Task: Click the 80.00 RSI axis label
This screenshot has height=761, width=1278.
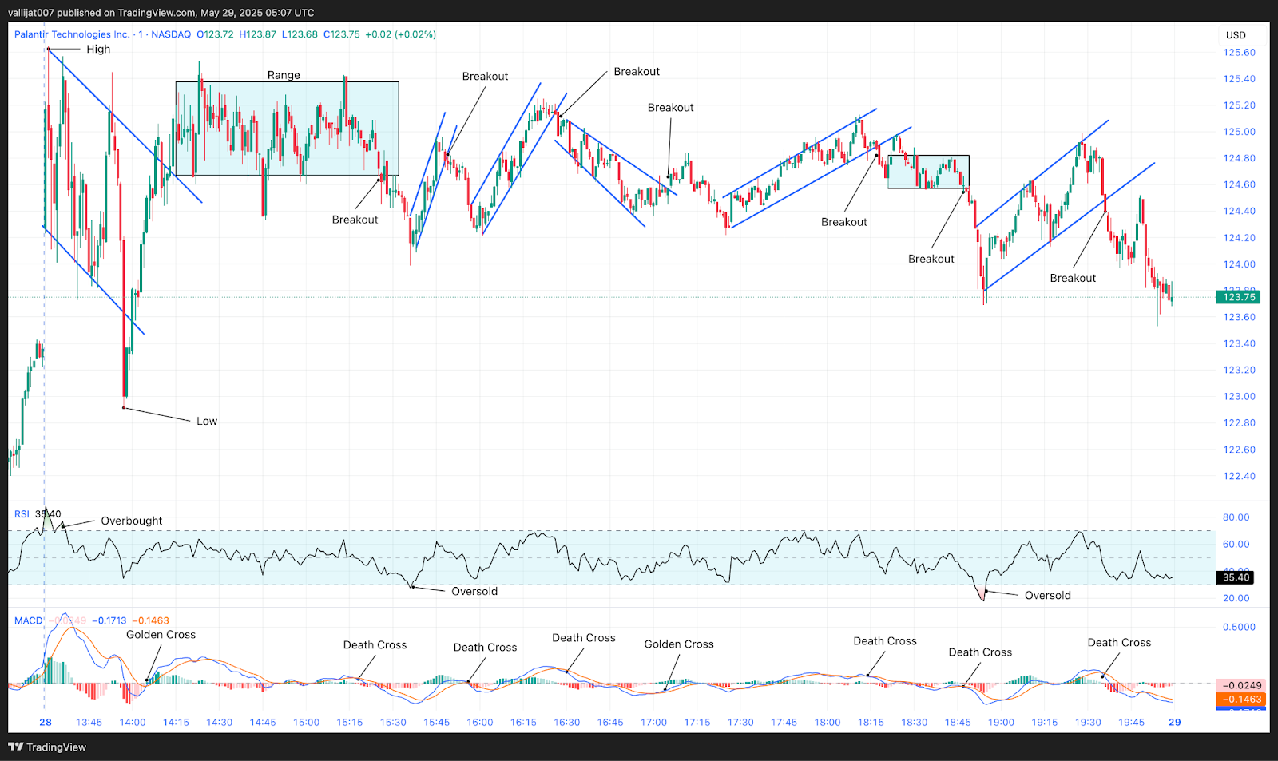Action: coord(1236,517)
